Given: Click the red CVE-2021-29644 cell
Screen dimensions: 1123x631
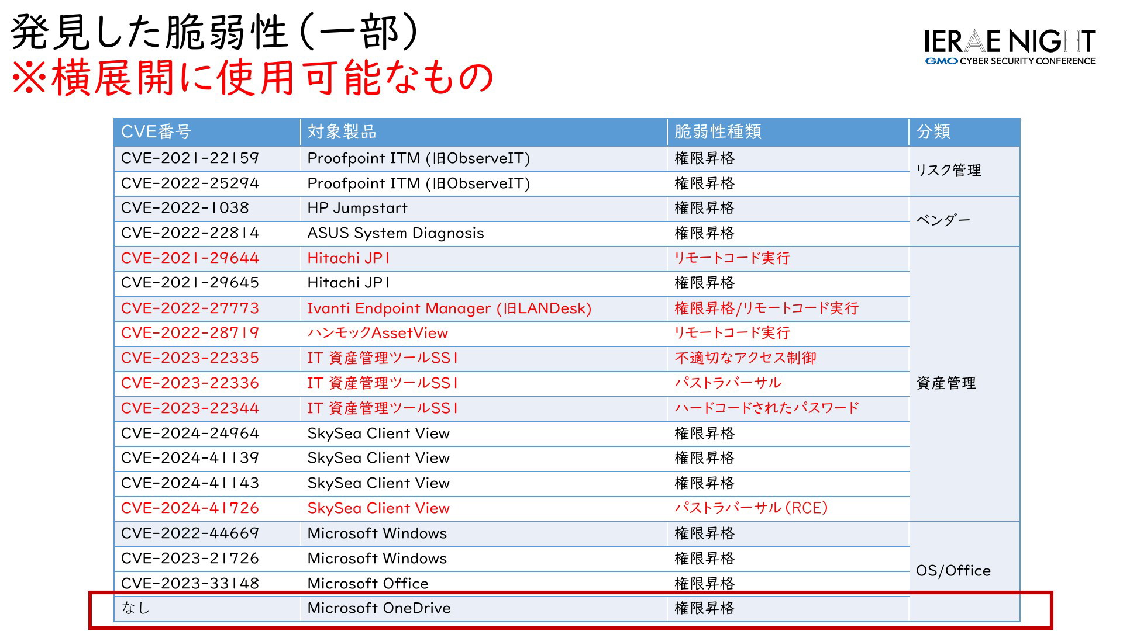Looking at the screenshot, I should 208,258.
